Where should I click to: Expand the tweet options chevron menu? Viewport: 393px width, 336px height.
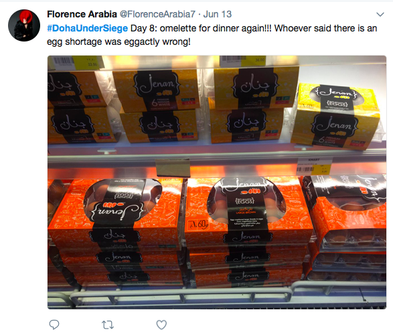(x=380, y=15)
